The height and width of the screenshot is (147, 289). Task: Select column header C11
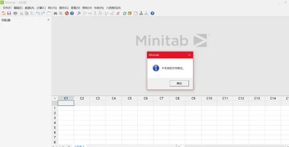pyautogui.click(x=225, y=98)
